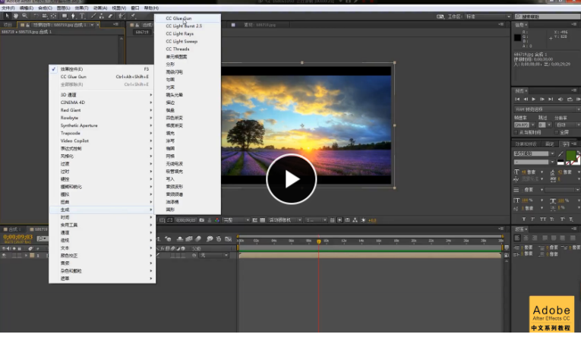Screen dimensions: 581x350
Task: Select the Puppet Pin tool
Action: pos(133,16)
